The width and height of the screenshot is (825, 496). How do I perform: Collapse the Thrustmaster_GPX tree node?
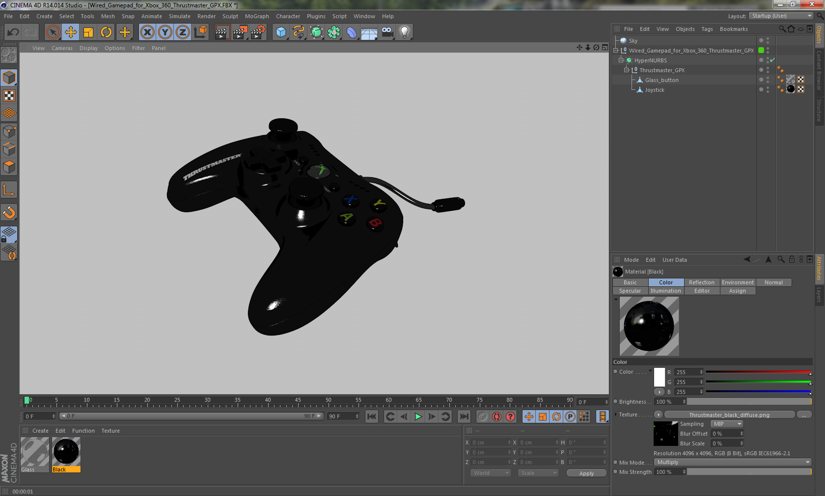pos(626,70)
